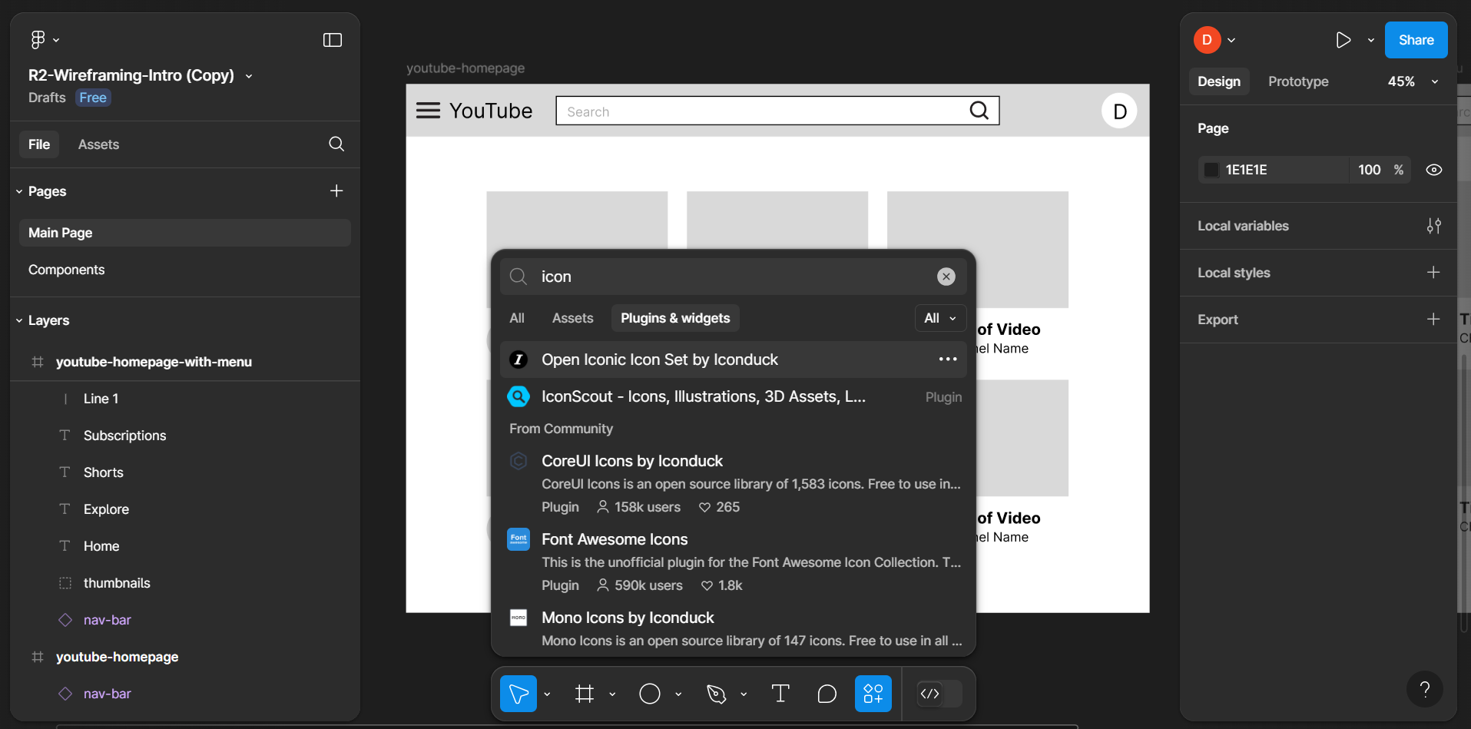Click the hamburger menu in YouTube wireframe
Image resolution: width=1471 pixels, height=729 pixels.
(x=428, y=111)
